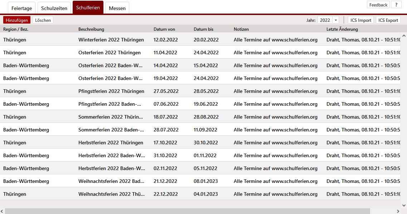The image size is (407, 214).
Task: Open the Feedback button
Action: tap(378, 5)
